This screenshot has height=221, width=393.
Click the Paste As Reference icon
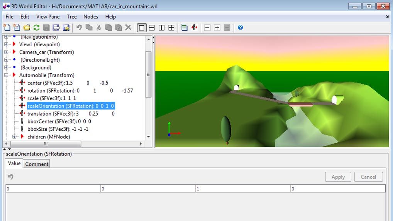coord(118,27)
